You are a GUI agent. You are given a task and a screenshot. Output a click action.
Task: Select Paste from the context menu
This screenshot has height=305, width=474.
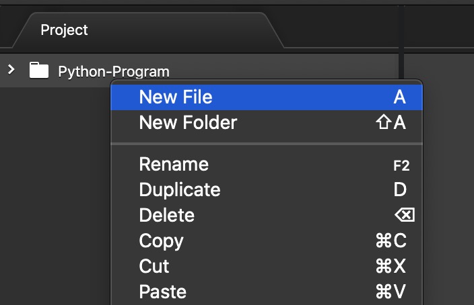tap(162, 292)
